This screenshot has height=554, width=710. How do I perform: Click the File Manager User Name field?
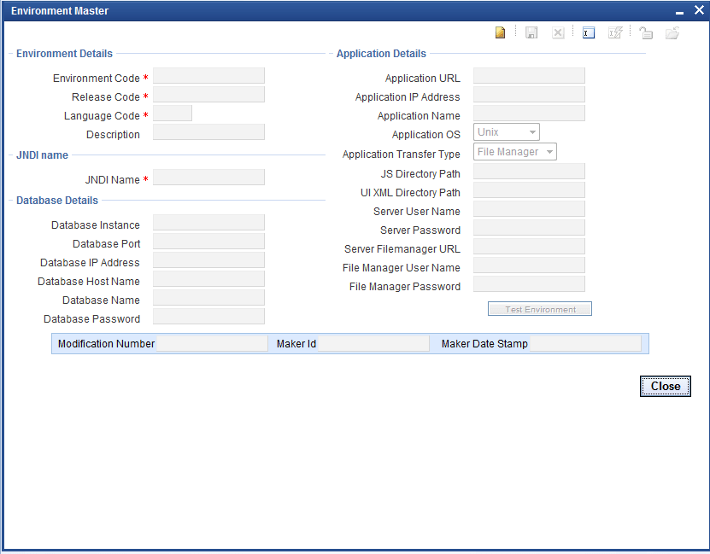click(x=530, y=265)
